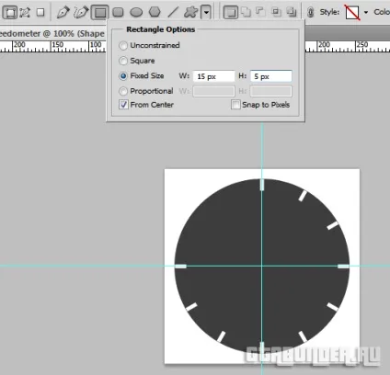Screen dimensions: 390x375
Task: Select the Polygon tool
Action: [155, 12]
